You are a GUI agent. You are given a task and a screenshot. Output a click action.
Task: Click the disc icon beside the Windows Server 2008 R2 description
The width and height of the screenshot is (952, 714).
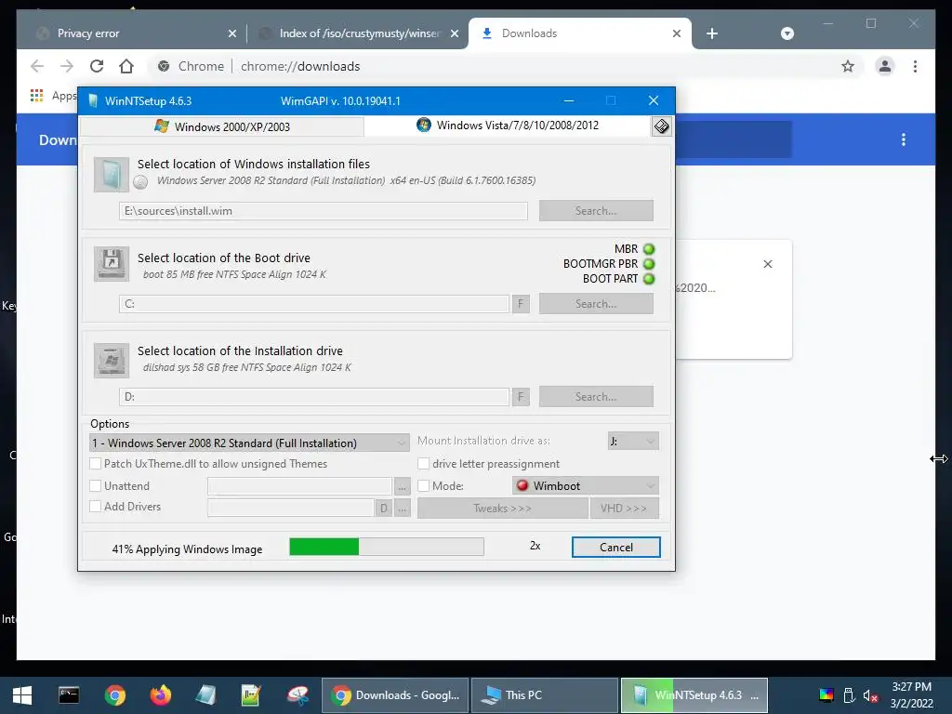coord(140,182)
